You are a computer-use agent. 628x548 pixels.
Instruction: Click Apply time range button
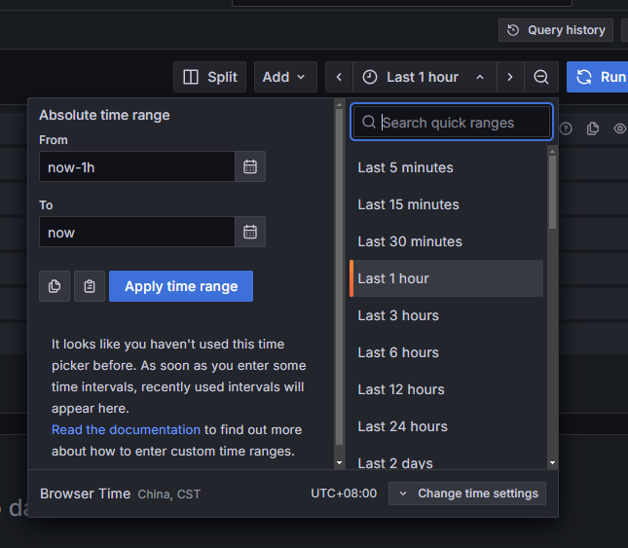(x=181, y=286)
